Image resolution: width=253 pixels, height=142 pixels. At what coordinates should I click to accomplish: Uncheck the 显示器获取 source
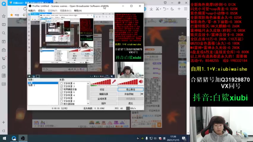click(61, 104)
